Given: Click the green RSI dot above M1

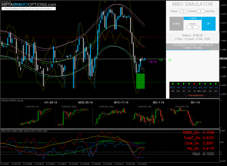Looking at the screenshot, I should click(173, 84).
